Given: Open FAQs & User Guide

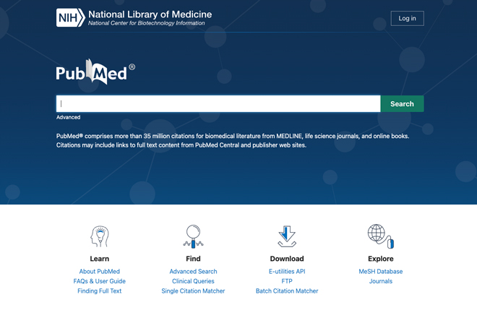Looking at the screenshot, I should (x=100, y=281).
